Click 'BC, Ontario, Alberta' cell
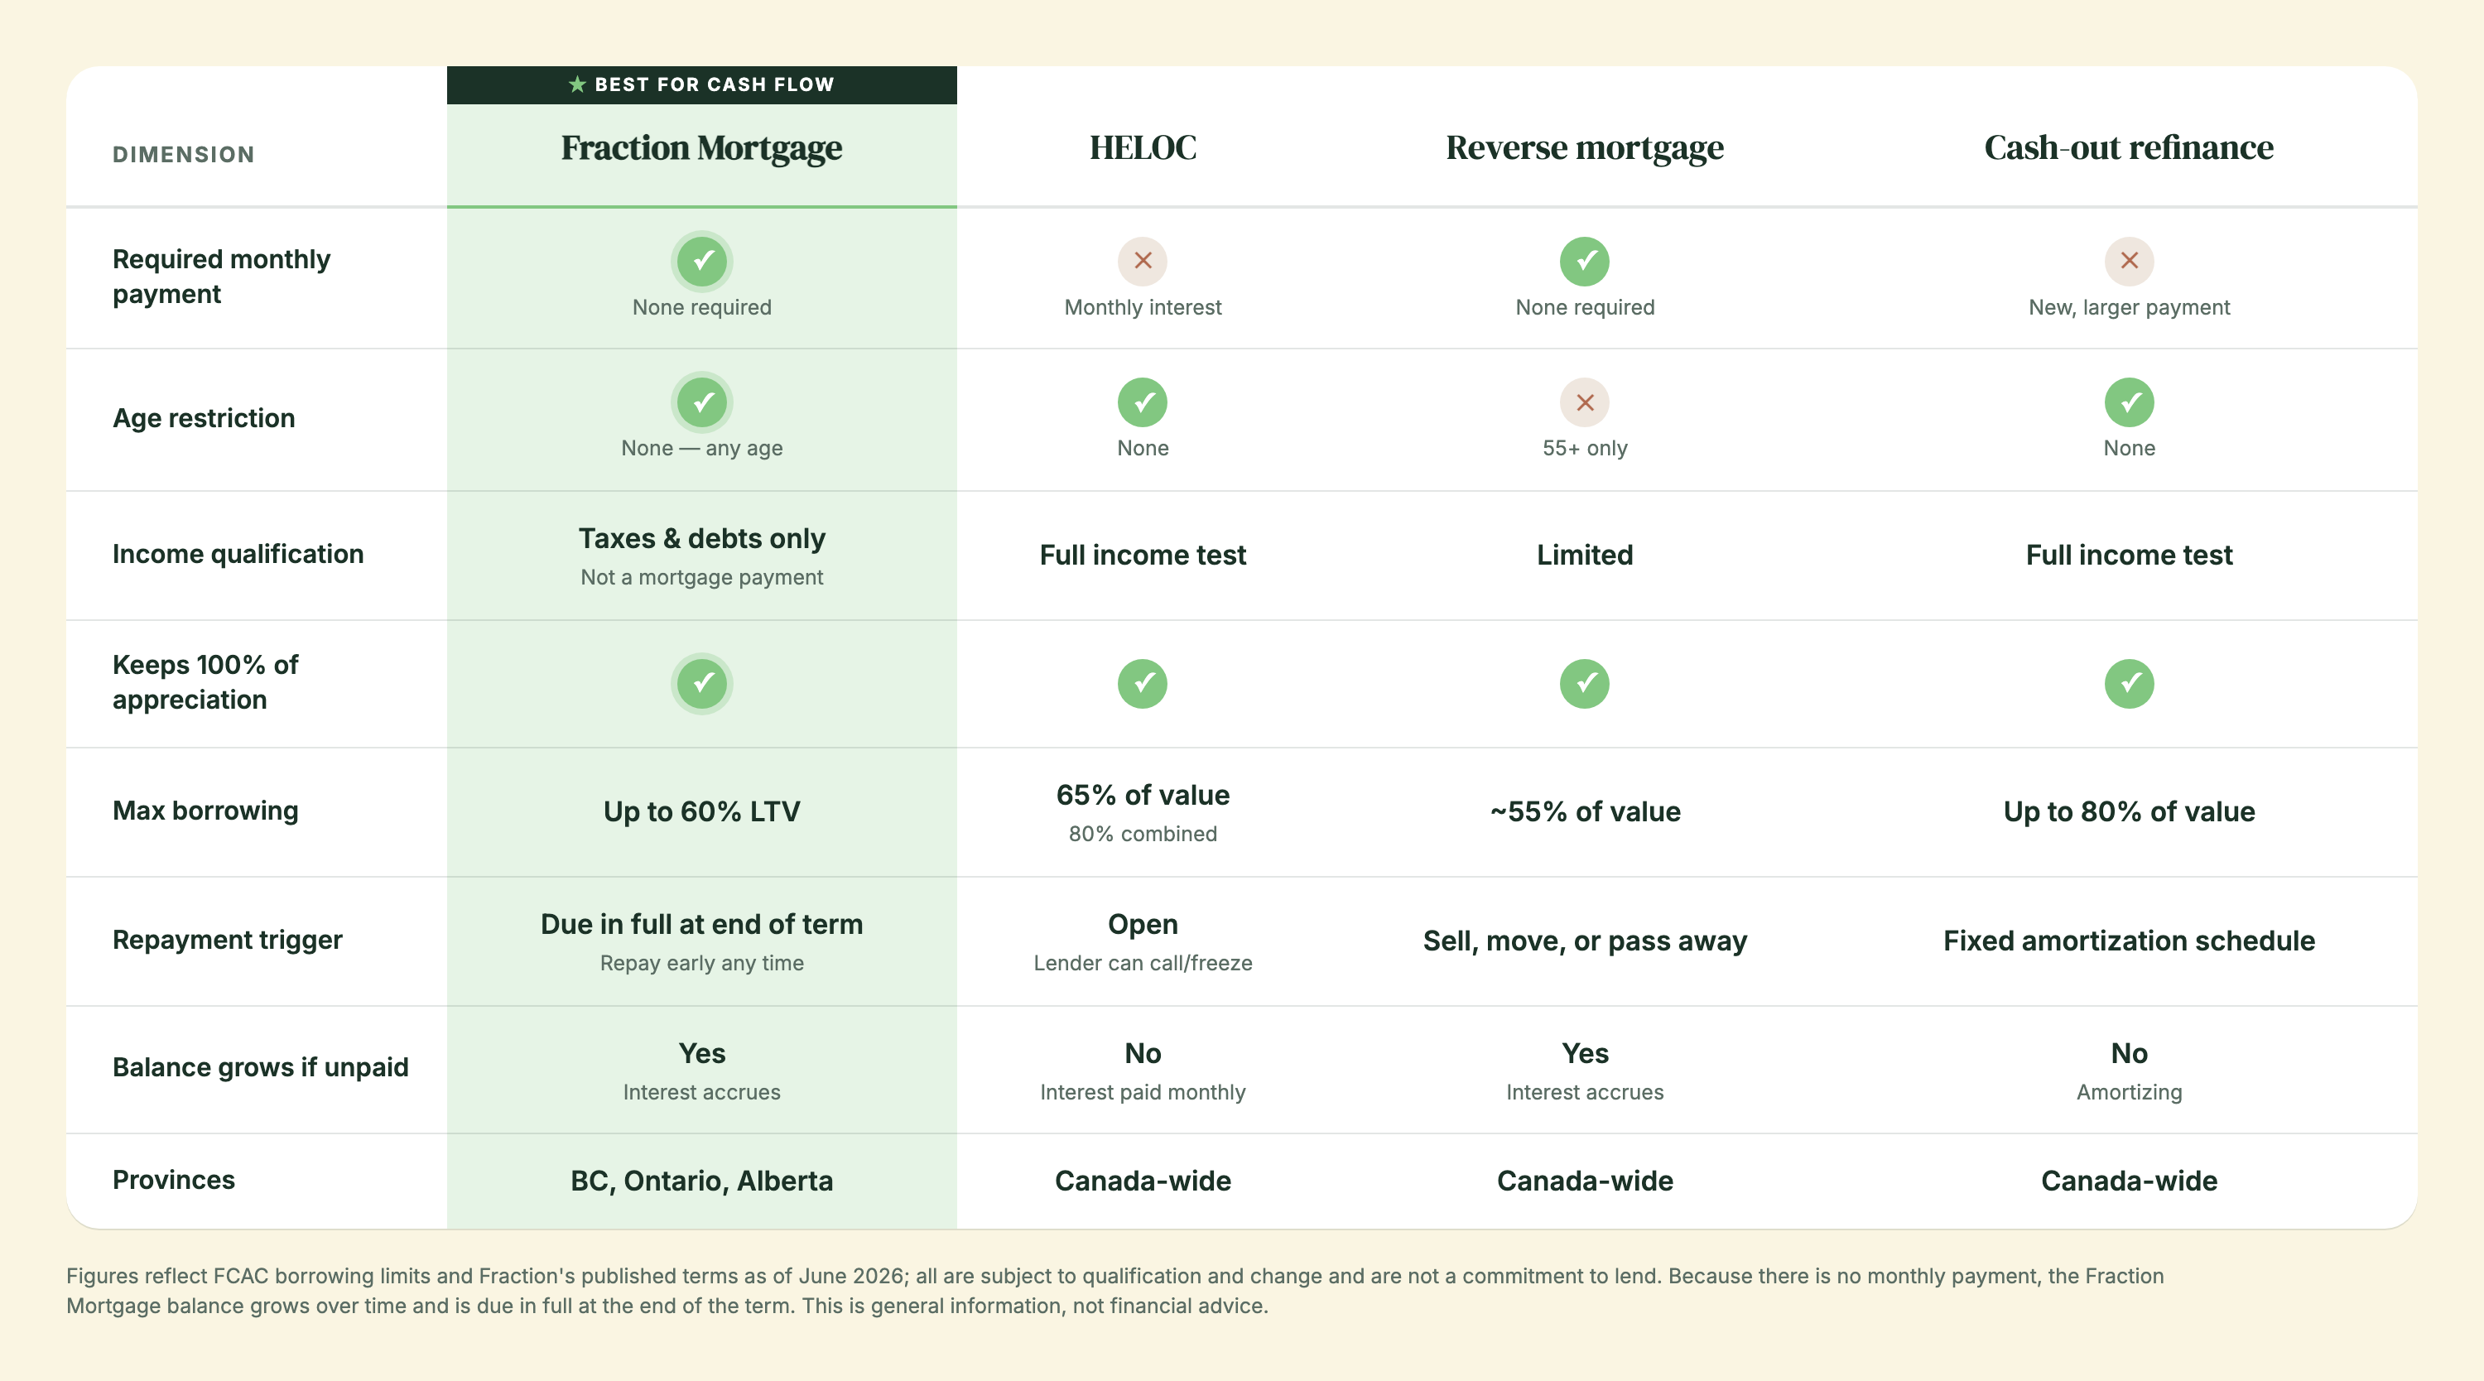Viewport: 2484px width, 1381px height. click(702, 1181)
